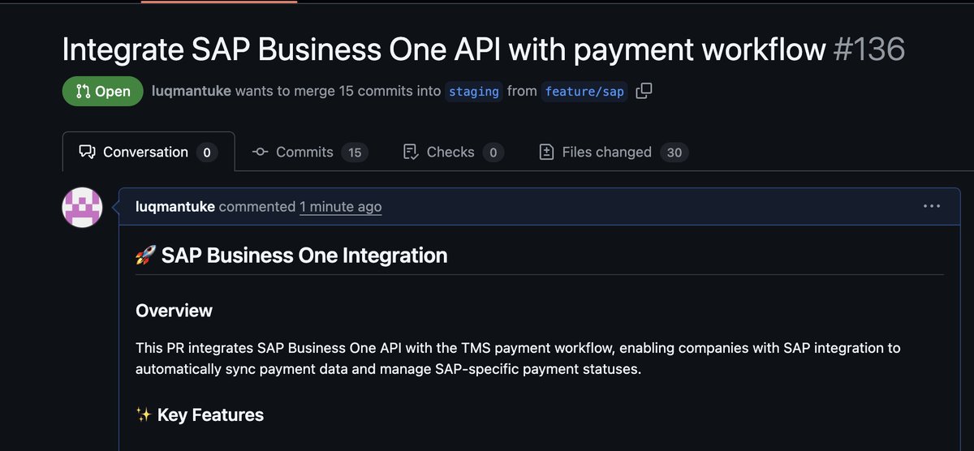
Task: Open the Files changed tab
Action: [x=614, y=152]
